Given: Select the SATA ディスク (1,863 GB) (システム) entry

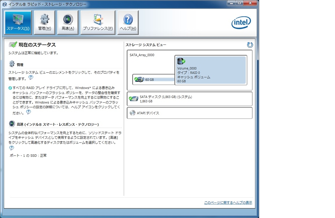Looking at the screenshot, I should pos(189,99).
